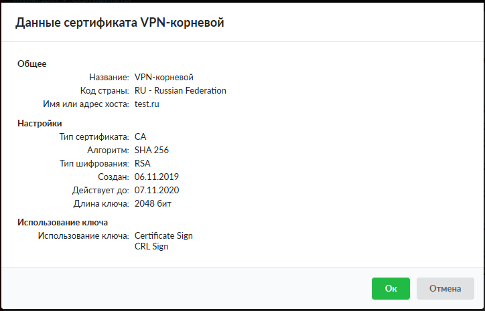This screenshot has height=311, width=485.
Task: Select the algorithm value 'SHA 256'
Action: coord(151,150)
